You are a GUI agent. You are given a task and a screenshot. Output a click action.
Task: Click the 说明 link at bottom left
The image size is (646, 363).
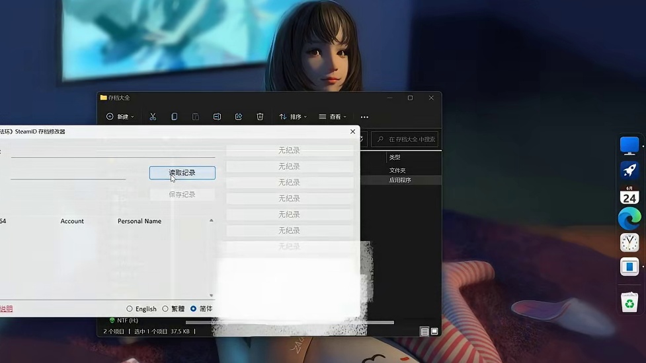[6, 309]
